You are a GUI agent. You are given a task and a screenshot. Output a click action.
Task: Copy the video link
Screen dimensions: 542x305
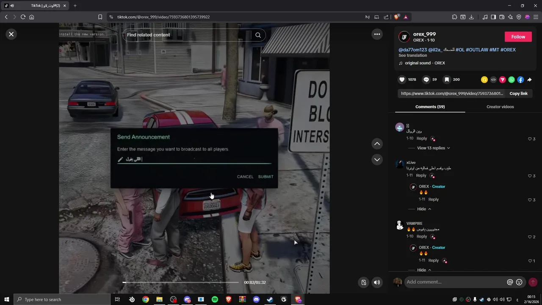(x=518, y=94)
